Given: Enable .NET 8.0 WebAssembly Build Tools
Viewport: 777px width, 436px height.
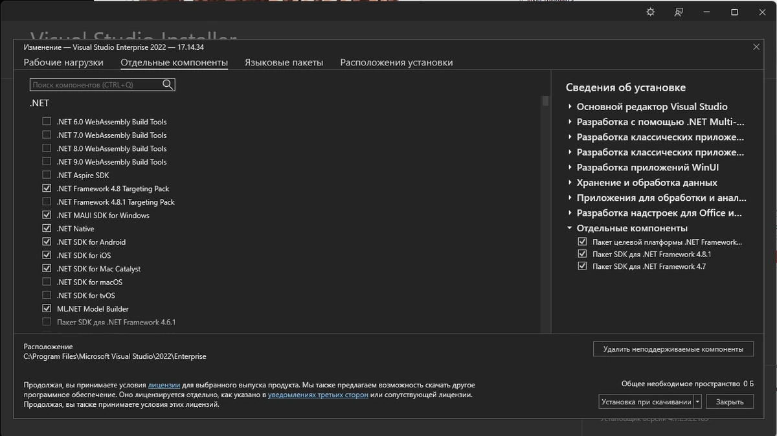Looking at the screenshot, I should pos(47,148).
